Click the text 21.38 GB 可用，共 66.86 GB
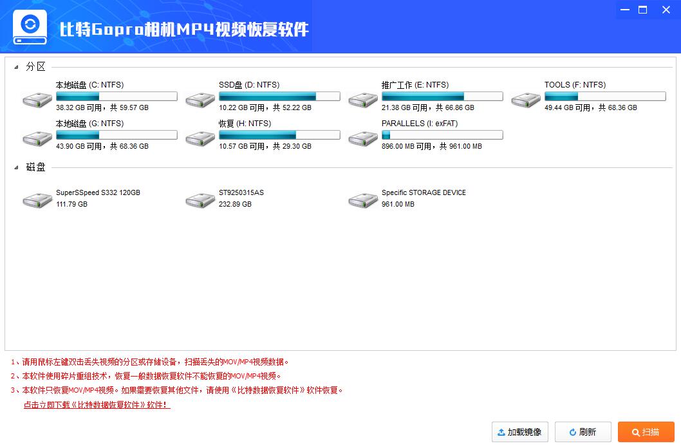Viewport: 681px width, 448px height. [x=428, y=107]
